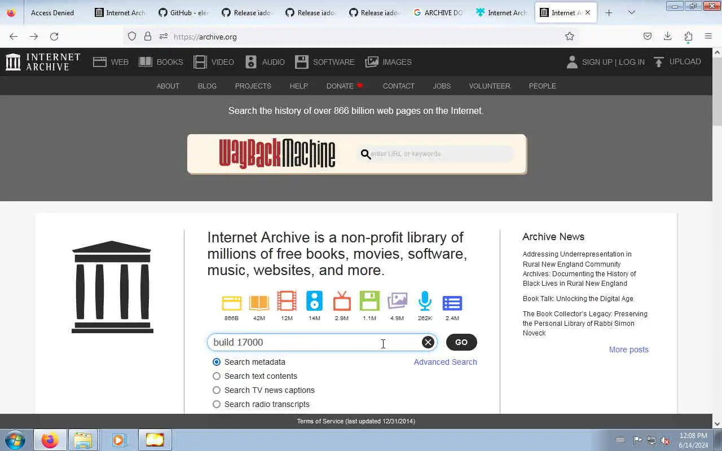This screenshot has height=451, width=722.
Task: Switch to the Access Denied tab
Action: [x=52, y=12]
